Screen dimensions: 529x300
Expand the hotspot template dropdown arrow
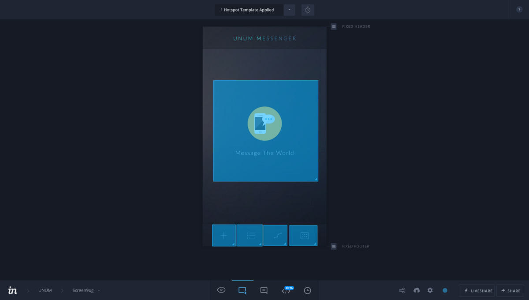pyautogui.click(x=290, y=10)
